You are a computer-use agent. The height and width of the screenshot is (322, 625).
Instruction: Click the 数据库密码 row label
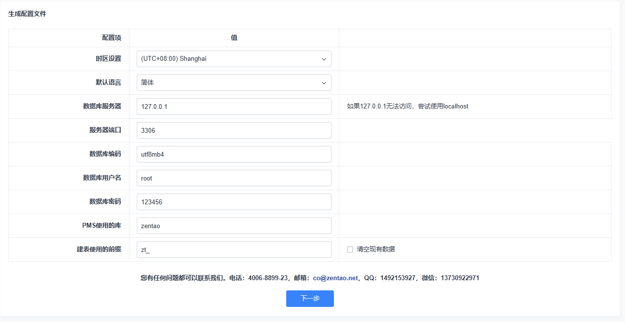click(x=105, y=201)
